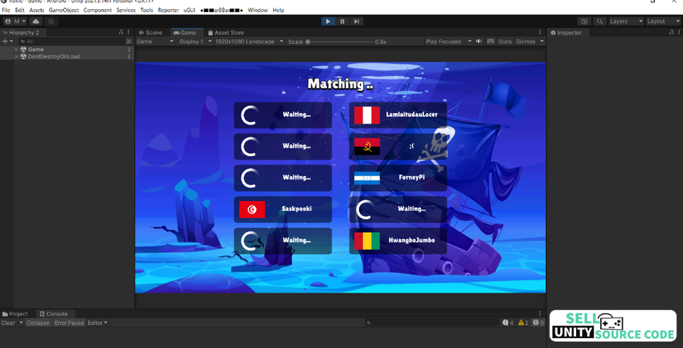Enable Error Pause in Console
This screenshot has height=348, width=683.
pos(69,323)
